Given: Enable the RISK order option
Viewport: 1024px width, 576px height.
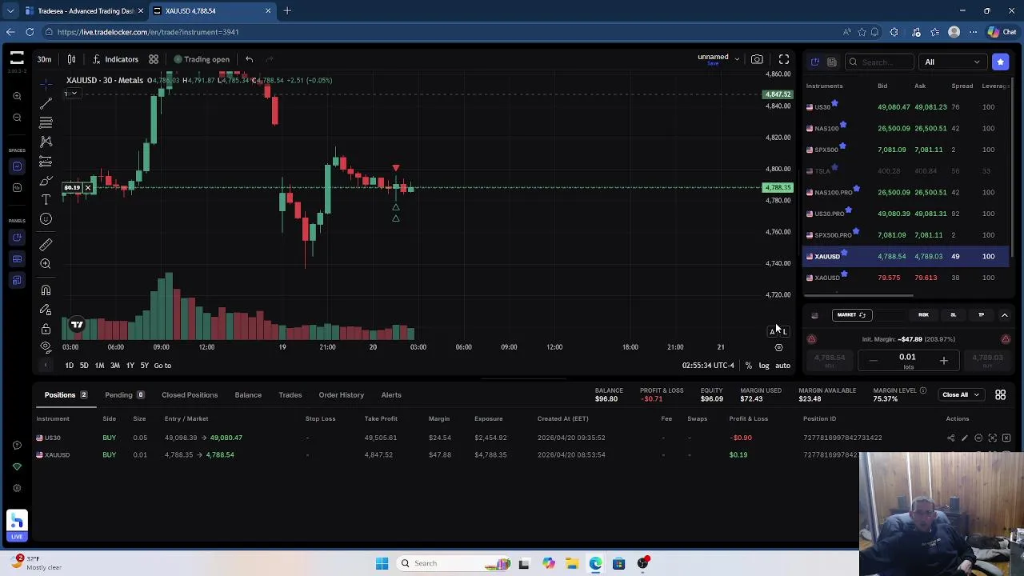Looking at the screenshot, I should point(923,315).
